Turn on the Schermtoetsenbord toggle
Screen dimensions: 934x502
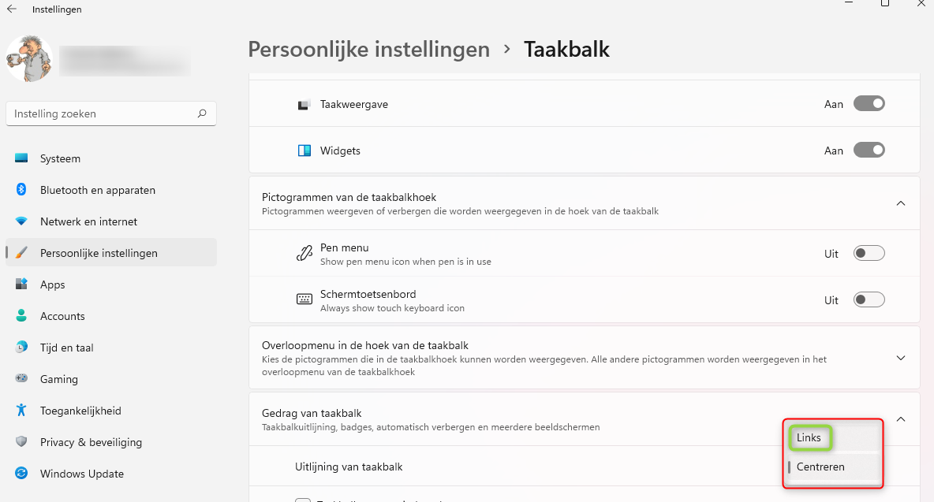coord(869,300)
